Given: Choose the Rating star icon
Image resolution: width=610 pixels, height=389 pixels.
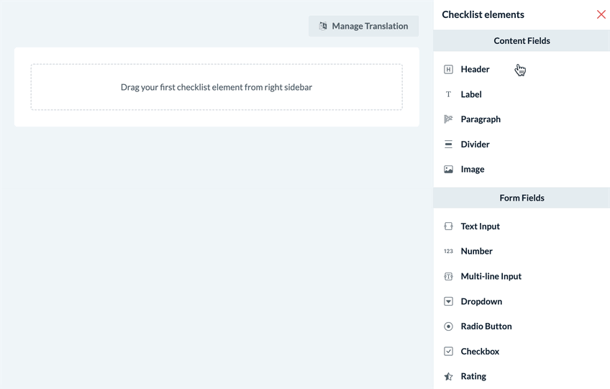Looking at the screenshot, I should 448,377.
